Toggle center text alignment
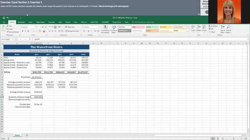 (x=52, y=31)
